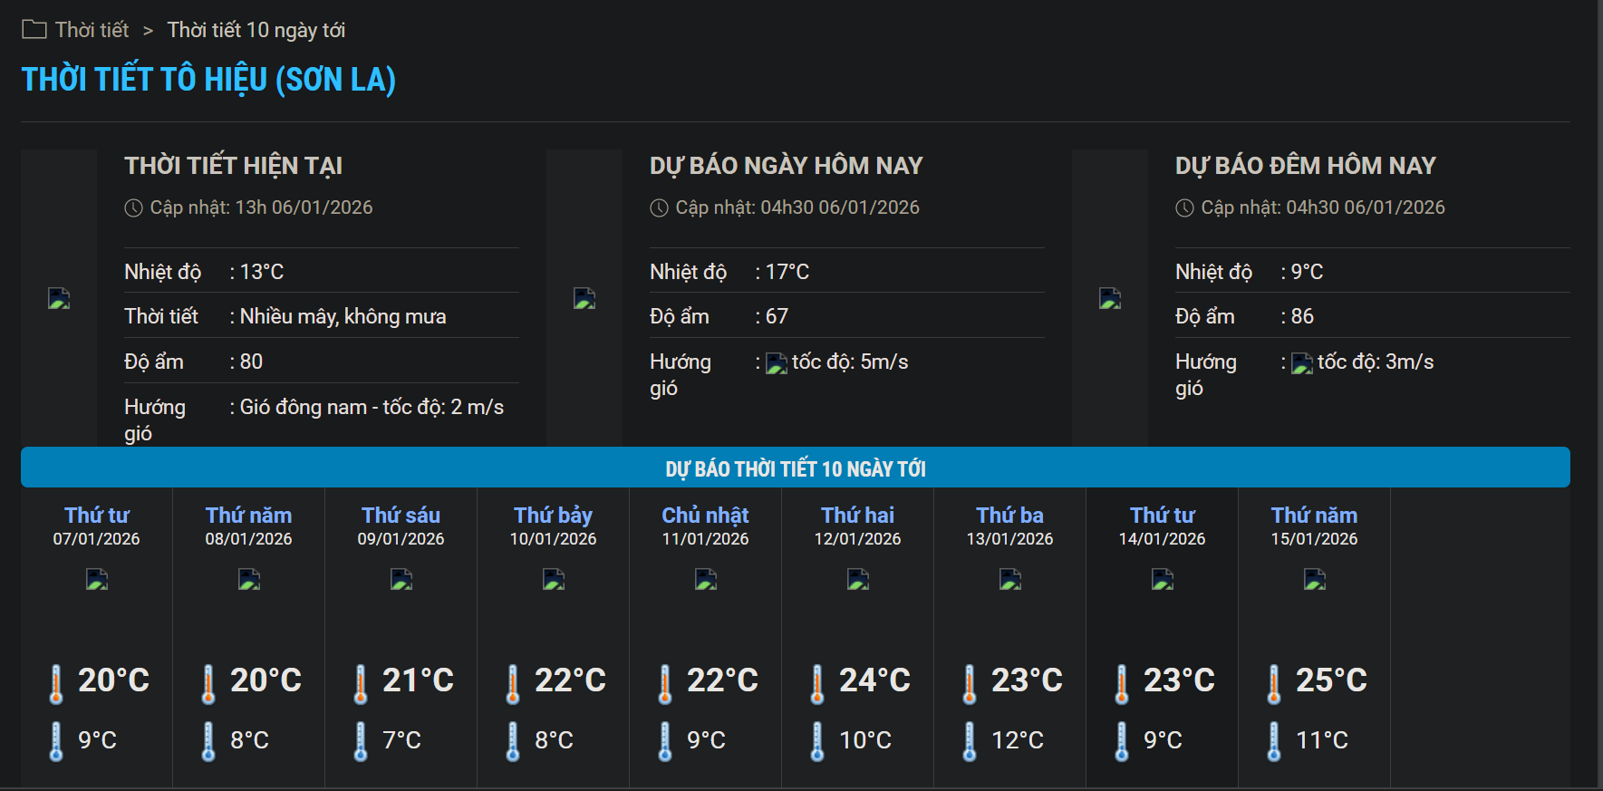Click the weather icon for 15/01/2026
This screenshot has width=1603, height=791.
click(1315, 579)
